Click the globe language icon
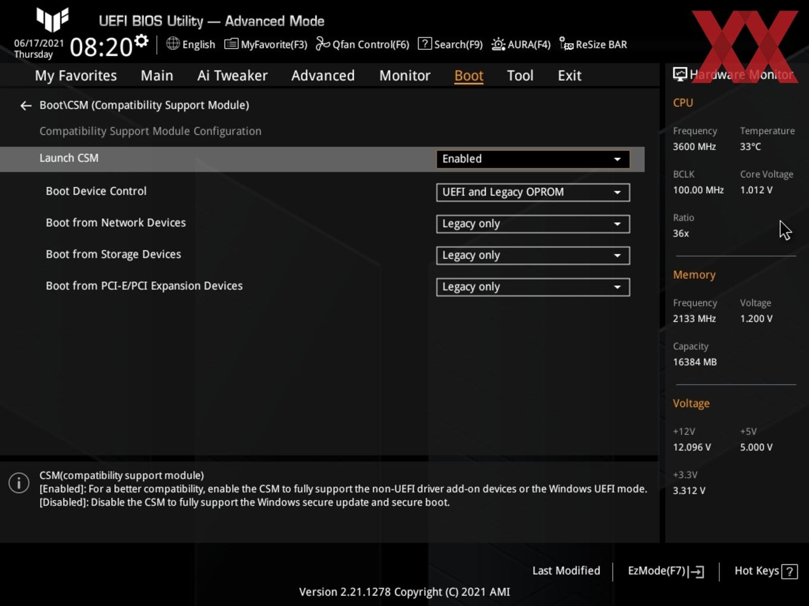 (173, 43)
